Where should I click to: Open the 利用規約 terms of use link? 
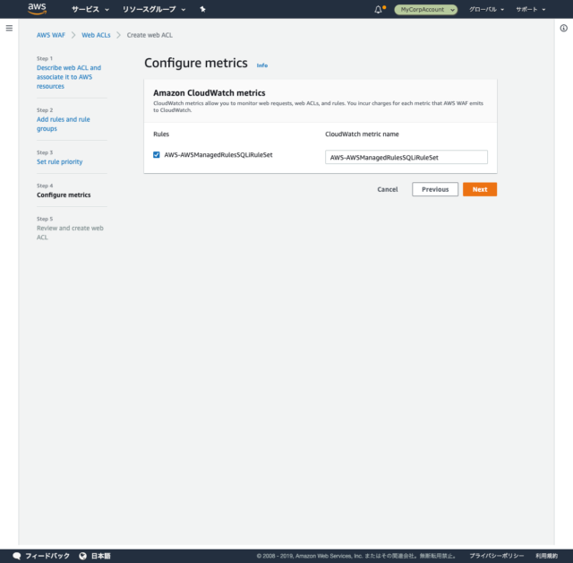pos(546,556)
